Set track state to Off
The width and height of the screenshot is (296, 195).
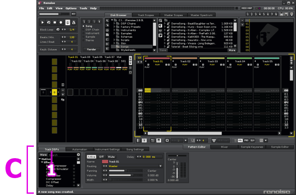pyautogui.click(x=101, y=157)
